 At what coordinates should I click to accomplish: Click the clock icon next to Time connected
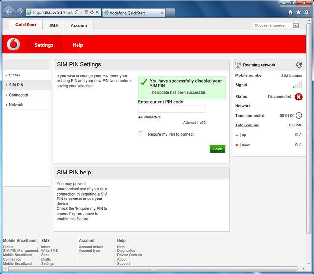click(299, 115)
